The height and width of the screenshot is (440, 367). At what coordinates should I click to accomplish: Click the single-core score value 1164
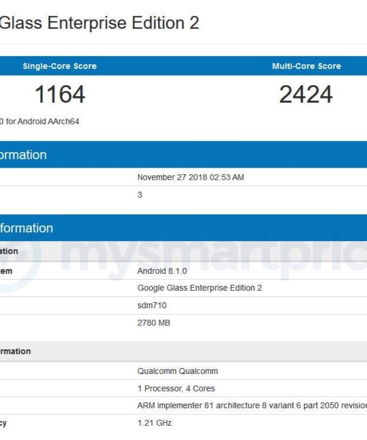pyautogui.click(x=60, y=95)
